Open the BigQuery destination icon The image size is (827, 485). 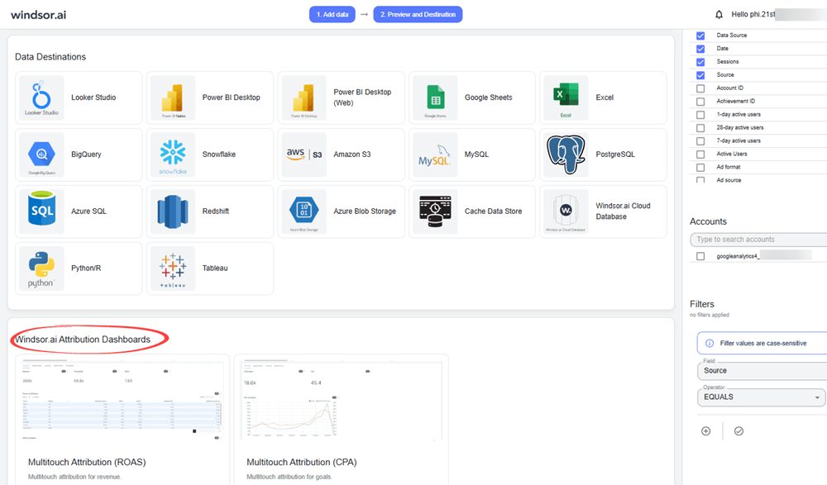click(x=41, y=155)
